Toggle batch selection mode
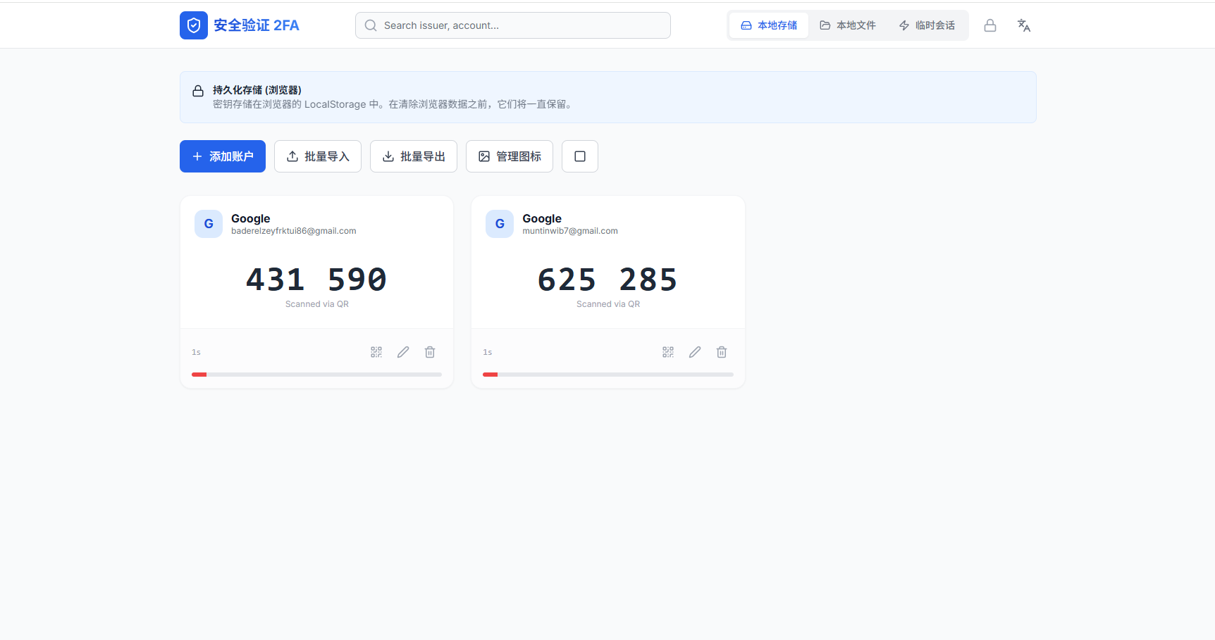Image resolution: width=1215 pixels, height=640 pixels. pyautogui.click(x=579, y=156)
